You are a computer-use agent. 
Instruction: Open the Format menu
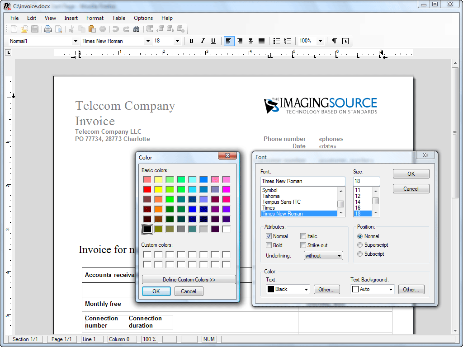[95, 18]
